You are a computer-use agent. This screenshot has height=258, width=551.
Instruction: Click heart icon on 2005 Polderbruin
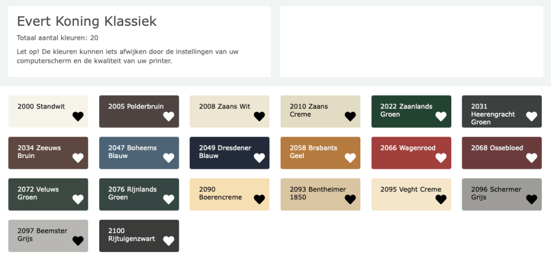point(169,116)
